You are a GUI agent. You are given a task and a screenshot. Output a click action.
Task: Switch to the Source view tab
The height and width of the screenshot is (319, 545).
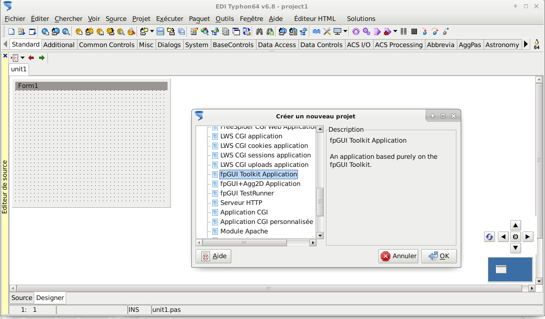point(21,298)
